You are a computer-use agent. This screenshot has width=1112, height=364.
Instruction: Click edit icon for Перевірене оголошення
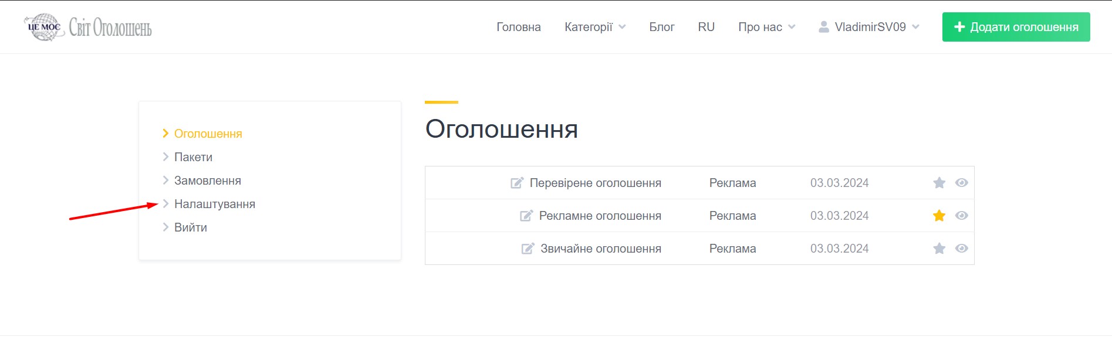pos(517,183)
